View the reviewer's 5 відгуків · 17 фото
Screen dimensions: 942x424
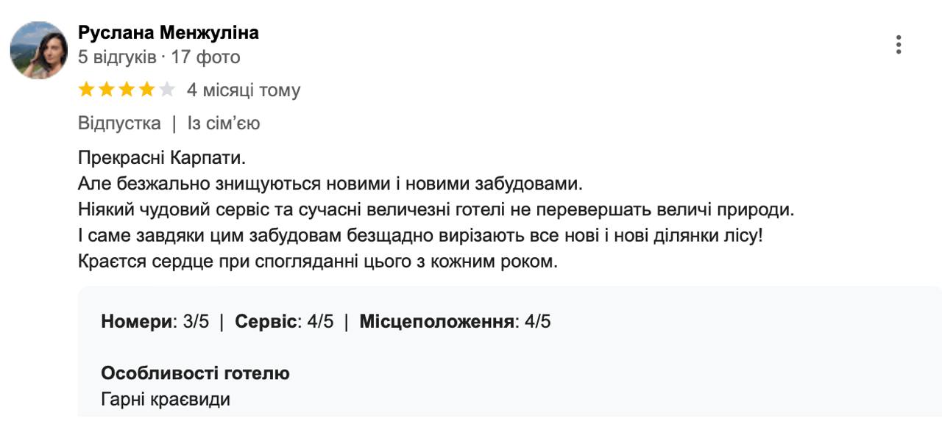[159, 57]
